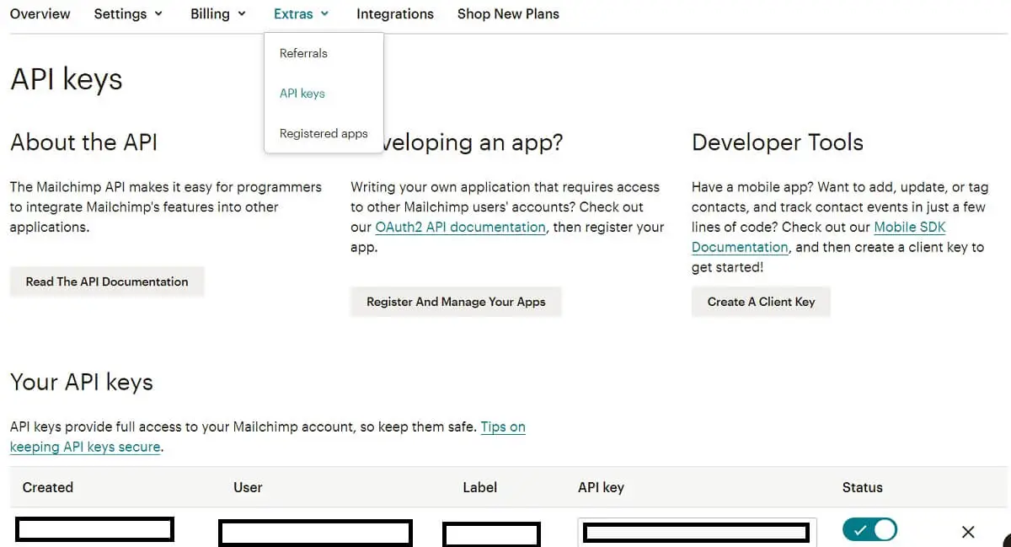Viewport: 1011px width, 547px height.
Task: Open OAuth2 API documentation link
Action: (460, 227)
